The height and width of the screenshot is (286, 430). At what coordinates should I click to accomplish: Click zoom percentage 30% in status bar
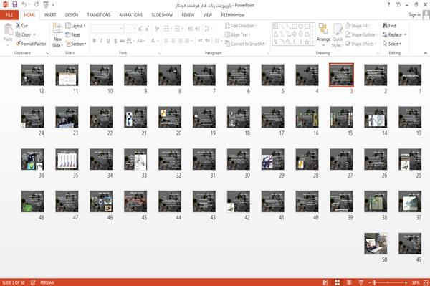tap(416, 282)
